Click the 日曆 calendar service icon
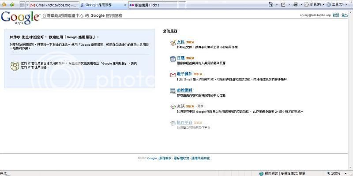The height and width of the screenshot is (176, 353). pos(173,59)
